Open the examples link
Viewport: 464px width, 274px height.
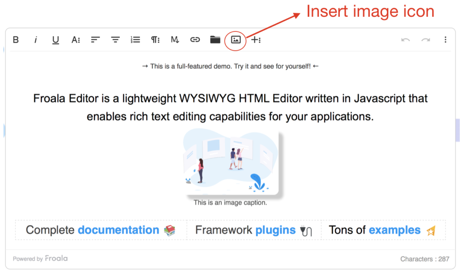pyautogui.click(x=395, y=230)
